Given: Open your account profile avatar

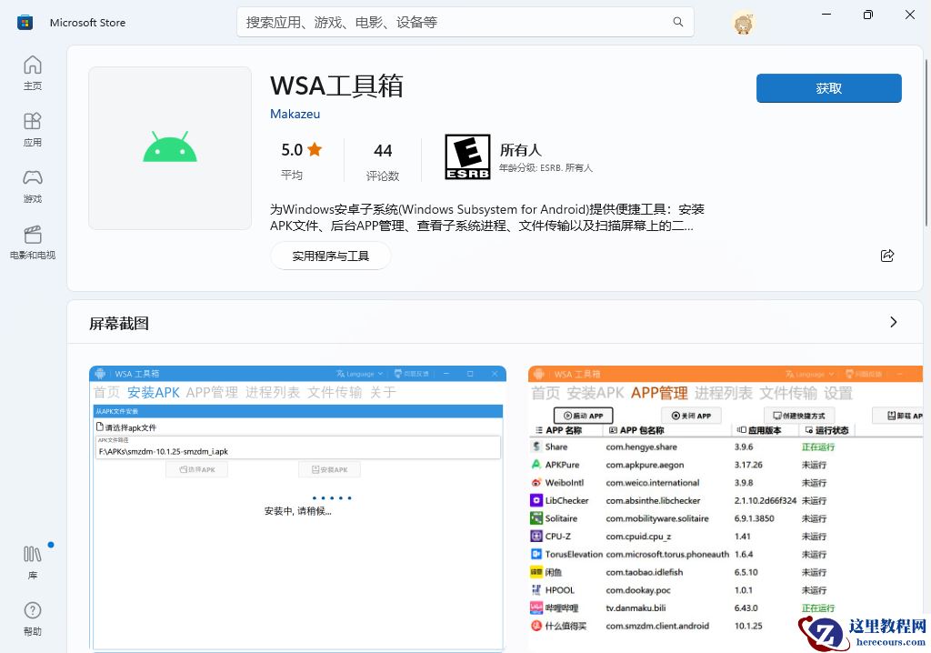Looking at the screenshot, I should click(x=743, y=22).
